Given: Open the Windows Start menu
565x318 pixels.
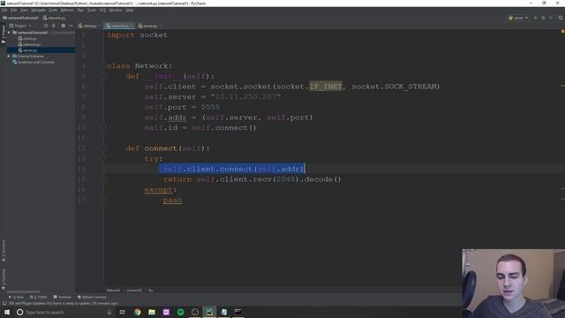Looking at the screenshot, I should 7,312.
